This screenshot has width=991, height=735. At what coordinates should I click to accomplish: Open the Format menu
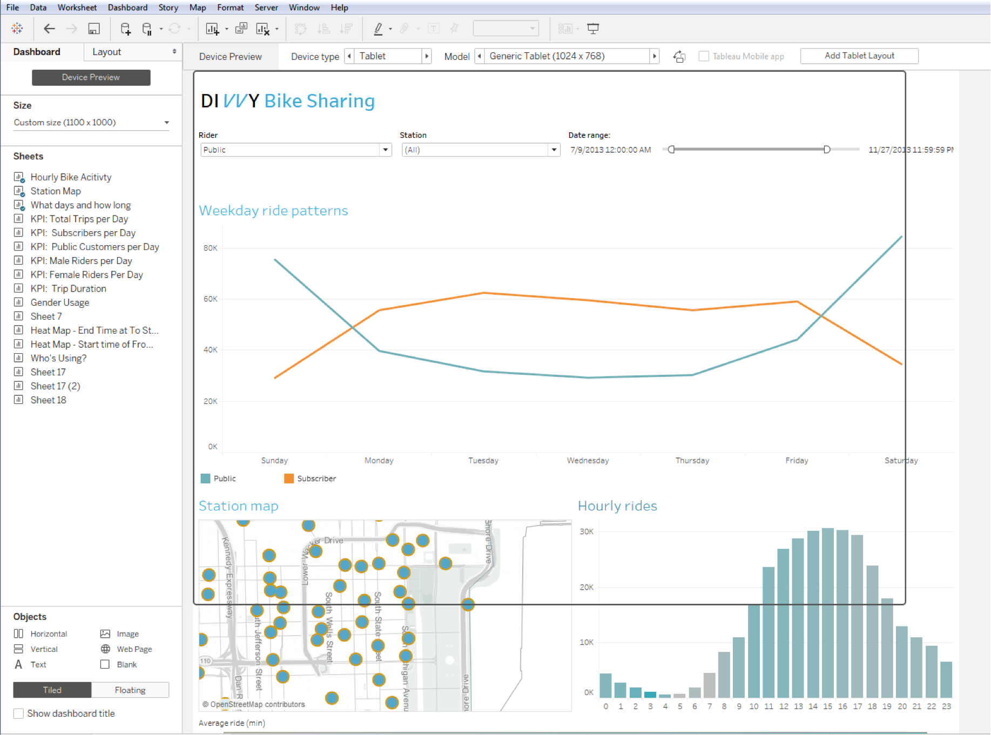[x=231, y=8]
